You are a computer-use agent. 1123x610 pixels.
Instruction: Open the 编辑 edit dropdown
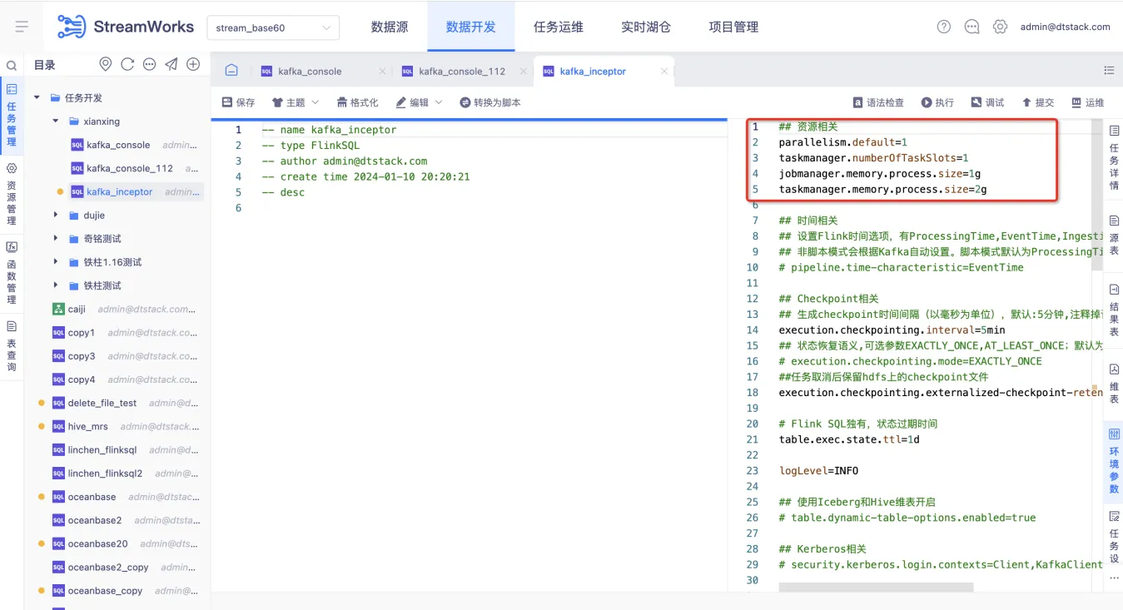coord(419,102)
